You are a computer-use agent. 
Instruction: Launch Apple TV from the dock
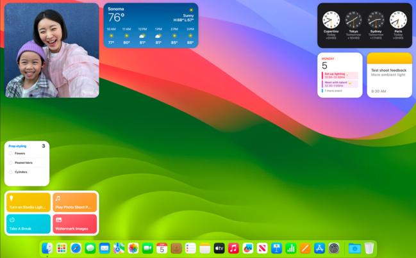click(219, 248)
